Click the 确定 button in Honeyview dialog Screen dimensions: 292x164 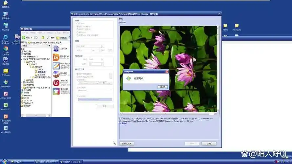click(x=163, y=87)
